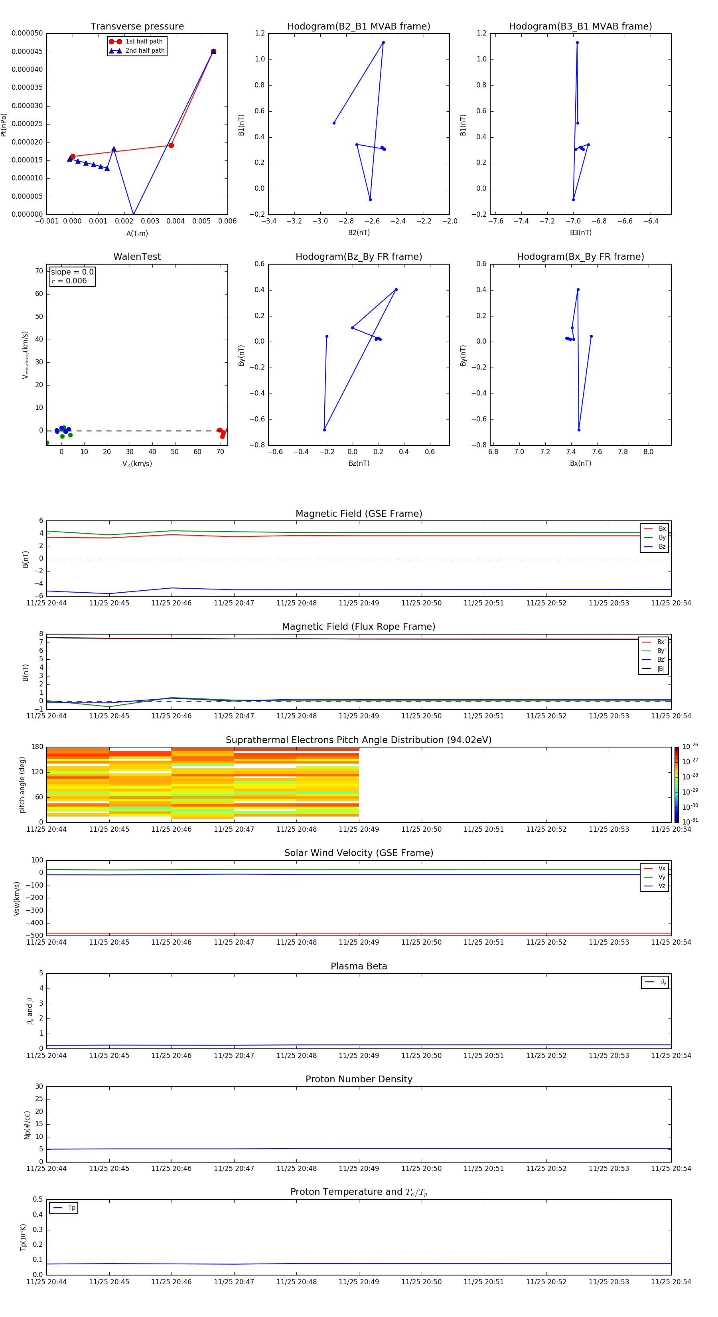Screen dimensions: 718x1317
Task: Click the Plasma Beta panel title
Action: coord(359,966)
